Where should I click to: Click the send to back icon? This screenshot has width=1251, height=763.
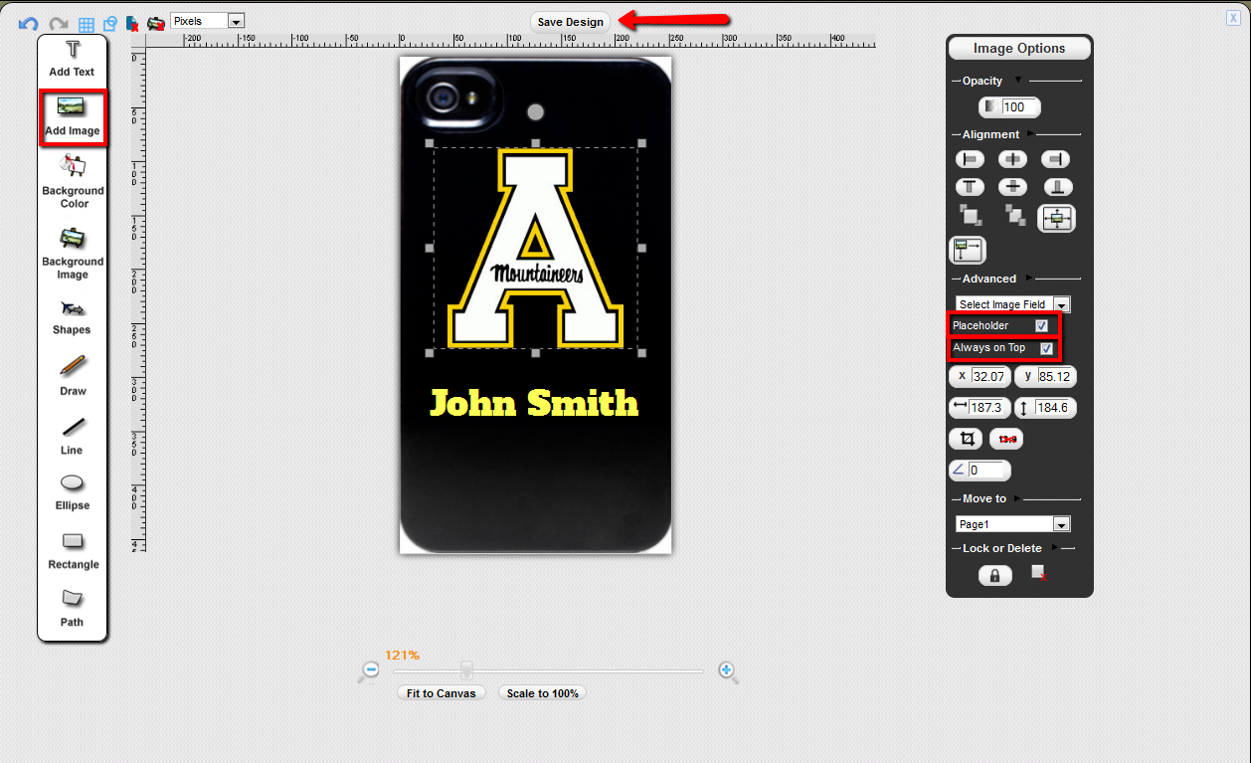point(1014,215)
